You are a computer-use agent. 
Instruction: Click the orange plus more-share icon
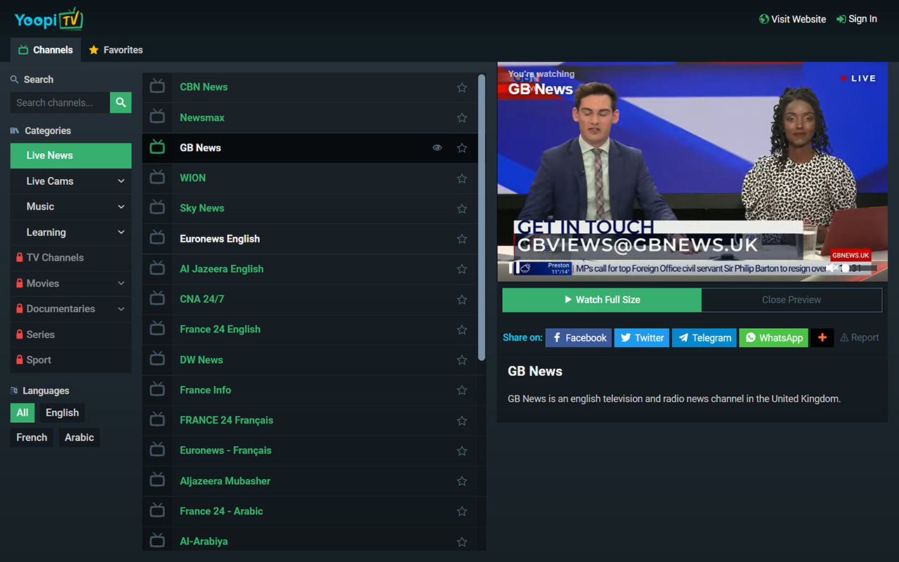[x=822, y=338]
